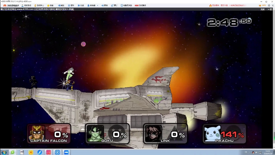This screenshot has width=275, height=155.
Task: Click the Favorites star (收藏) button
Action: [x=50, y=5]
